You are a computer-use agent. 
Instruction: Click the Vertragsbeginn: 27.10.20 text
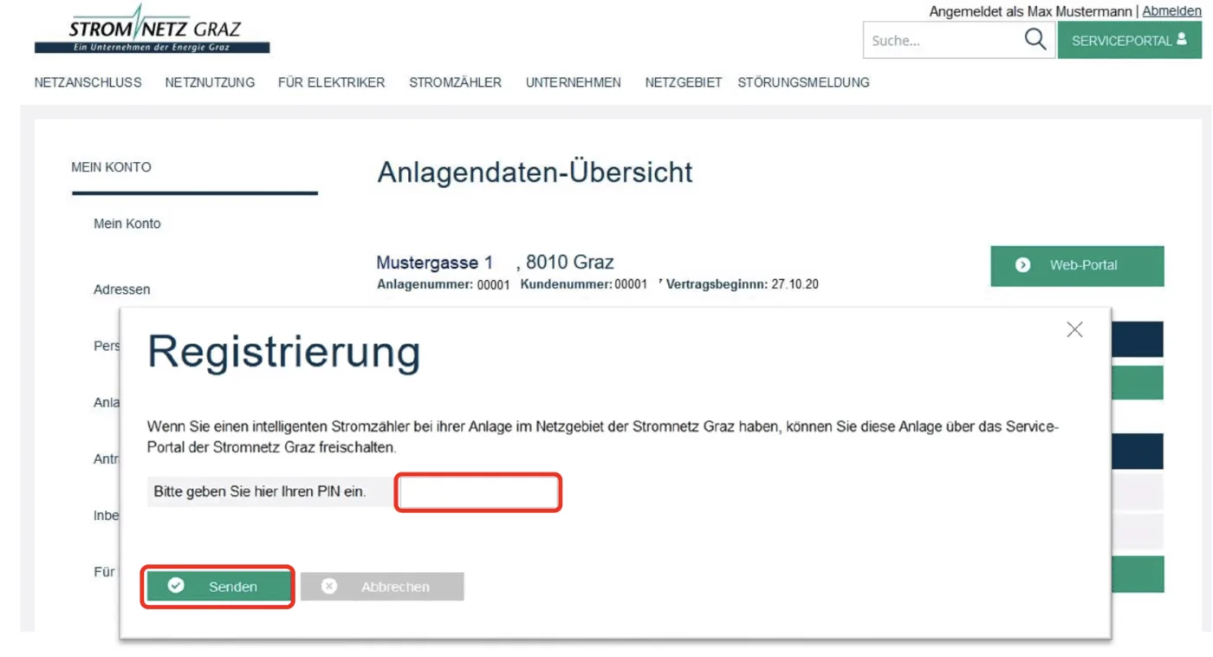[743, 284]
